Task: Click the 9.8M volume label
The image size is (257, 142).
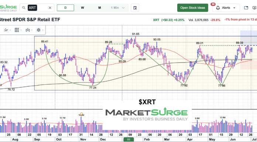Action: click(x=197, y=118)
